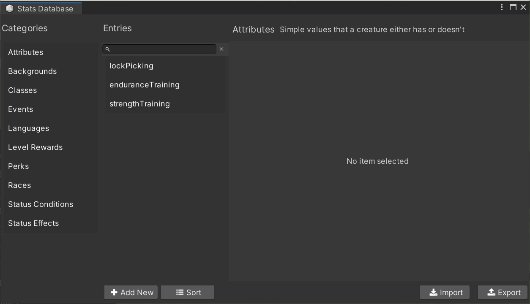Close the Stats Database window
Viewport: 530px width, 304px height.
523,7
